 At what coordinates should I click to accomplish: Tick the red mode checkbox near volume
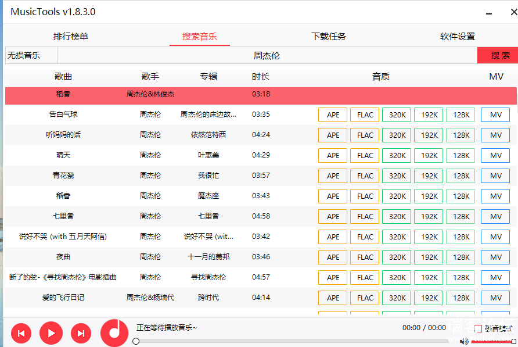pos(478,328)
